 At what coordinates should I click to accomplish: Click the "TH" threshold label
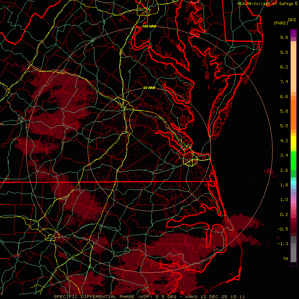click(x=285, y=259)
